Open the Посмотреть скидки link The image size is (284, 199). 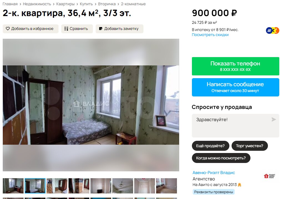point(210,35)
